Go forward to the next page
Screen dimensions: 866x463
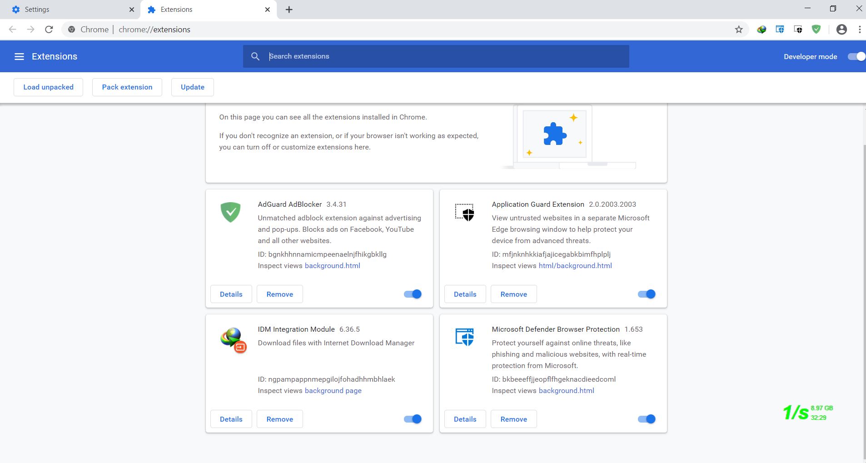pyautogui.click(x=30, y=30)
